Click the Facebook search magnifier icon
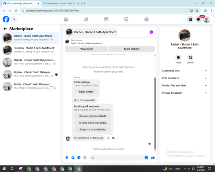 [14, 19]
